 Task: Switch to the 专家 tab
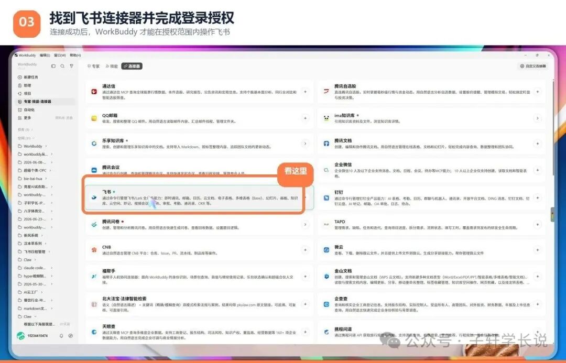(x=93, y=67)
